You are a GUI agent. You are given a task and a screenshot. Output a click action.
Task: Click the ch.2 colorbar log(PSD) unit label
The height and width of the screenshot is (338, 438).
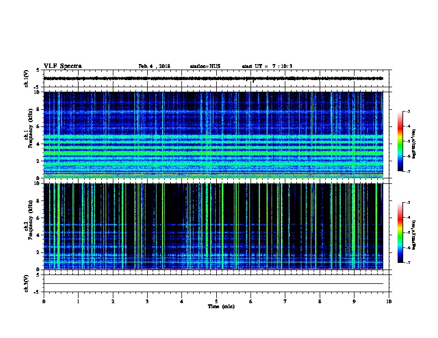click(x=414, y=235)
